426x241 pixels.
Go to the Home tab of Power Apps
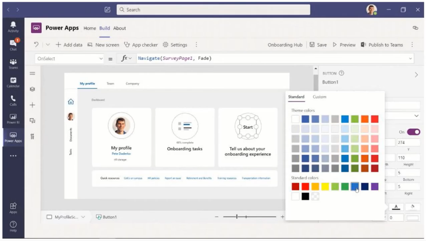[90, 28]
